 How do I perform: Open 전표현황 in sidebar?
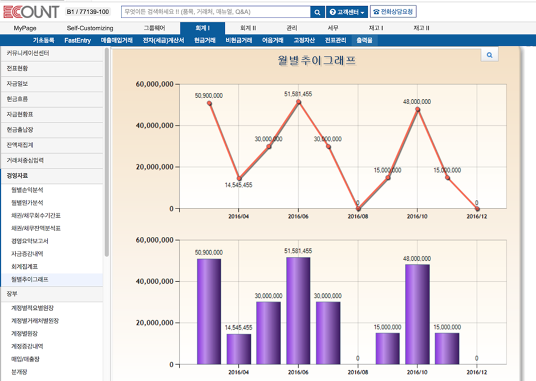coord(52,68)
